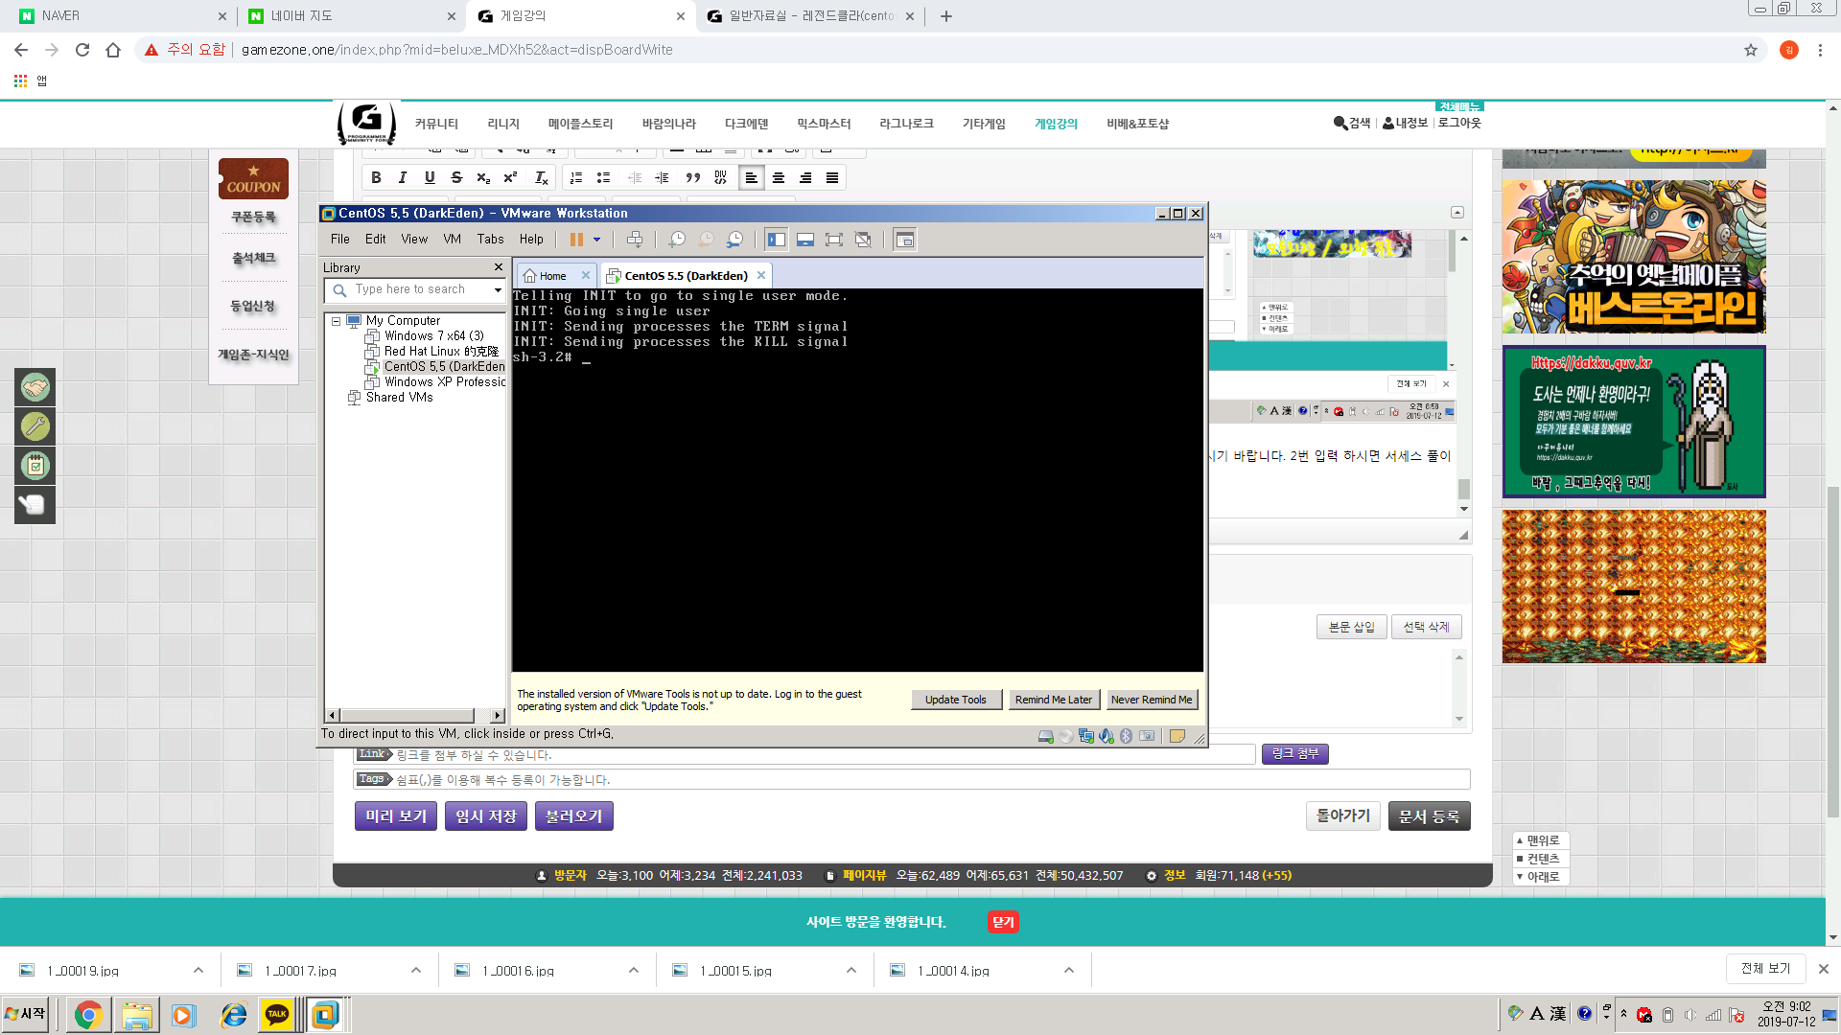Justify text in editor toolbar
This screenshot has width=1841, height=1035.
click(832, 177)
